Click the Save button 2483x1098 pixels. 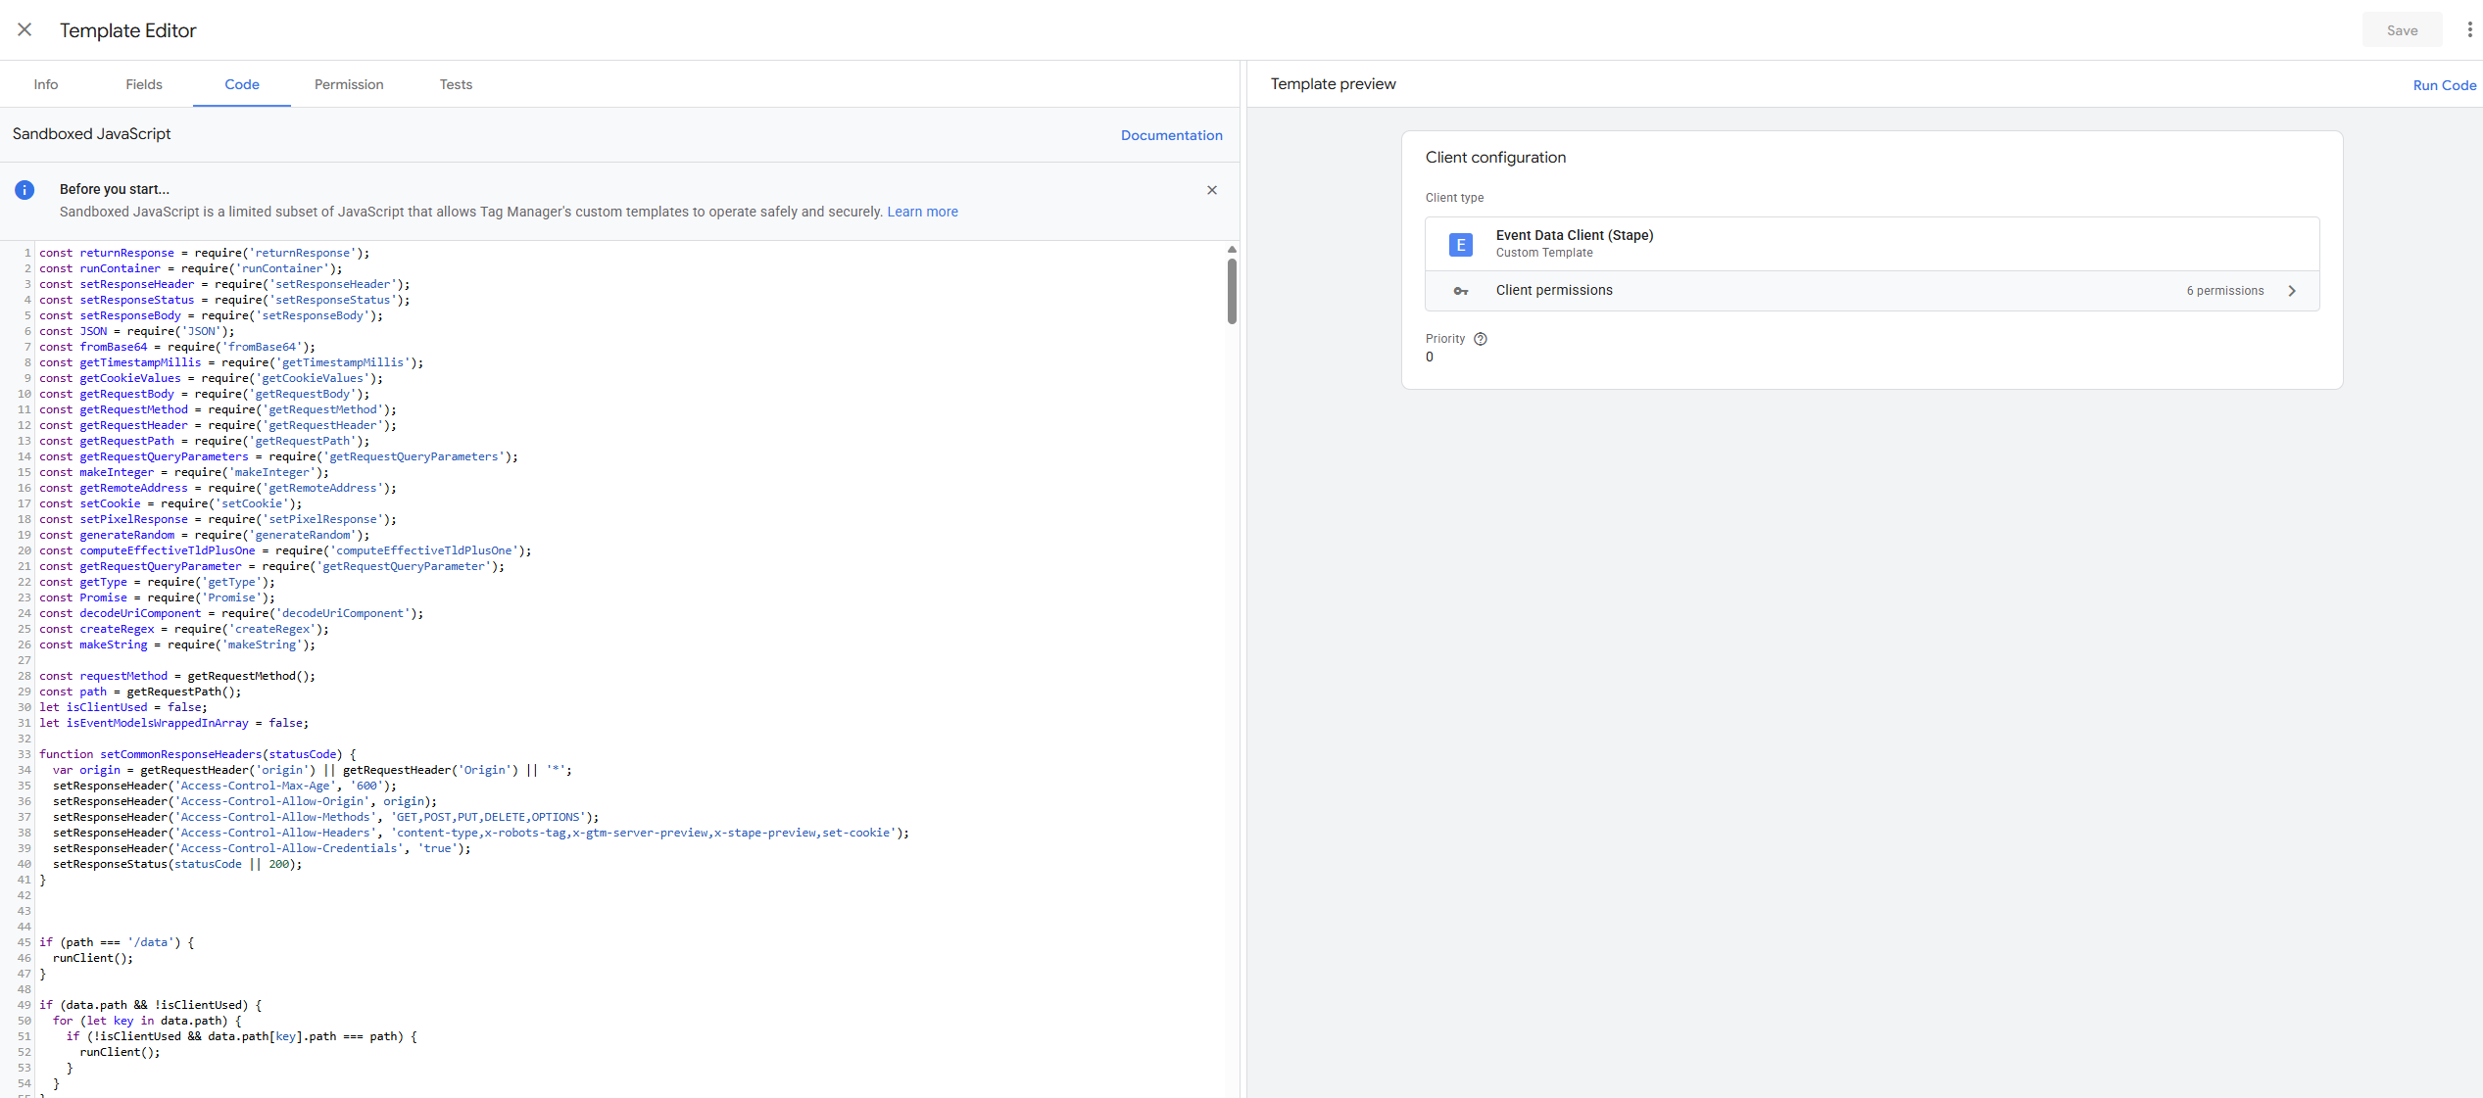(2402, 30)
